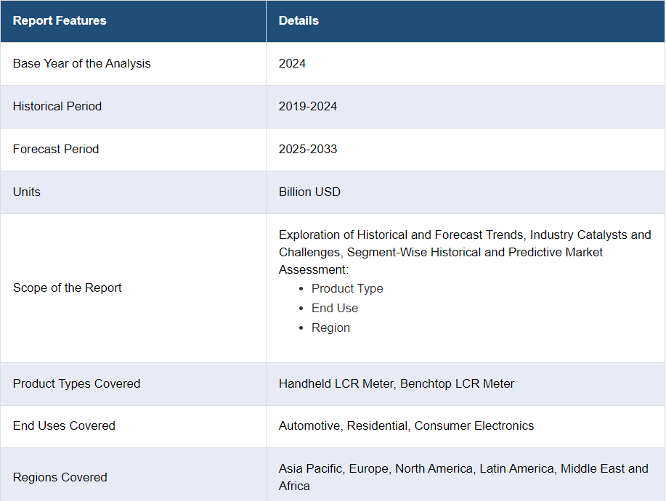Select the "End Uses Covered" row label
666x501 pixels.
tap(64, 425)
